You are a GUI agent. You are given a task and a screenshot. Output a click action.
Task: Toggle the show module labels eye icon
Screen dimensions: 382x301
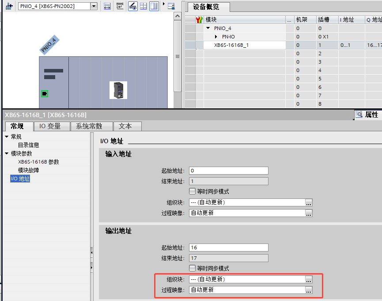[132, 6]
